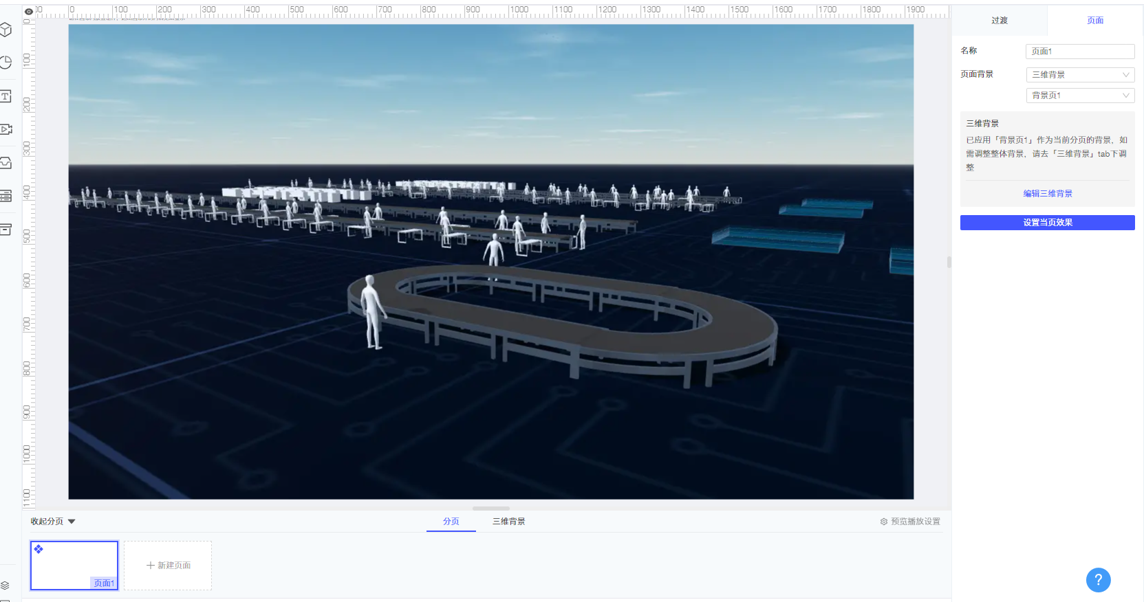Viewport: 1144px width, 602px height.
Task: Select the pie chart components icon
Action: point(6,63)
